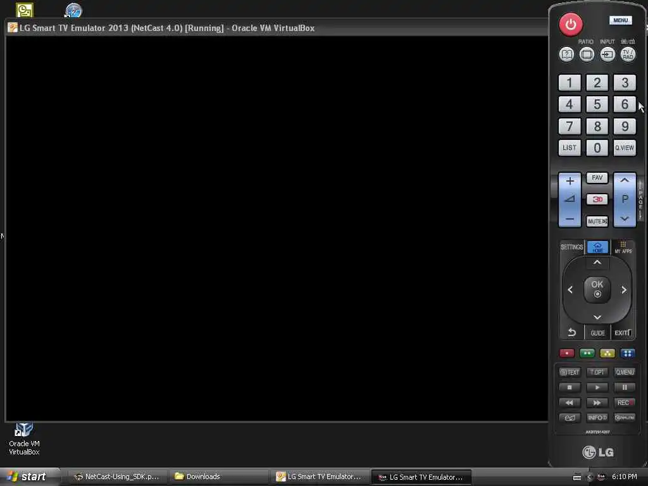Click number 2 on the remote keypad
The height and width of the screenshot is (486, 648).
[x=597, y=83]
